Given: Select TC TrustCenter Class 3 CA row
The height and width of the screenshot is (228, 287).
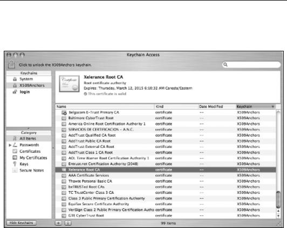Looking at the screenshot, I should coord(166,193).
